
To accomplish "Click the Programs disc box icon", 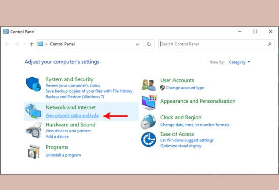I will pos(33,151).
